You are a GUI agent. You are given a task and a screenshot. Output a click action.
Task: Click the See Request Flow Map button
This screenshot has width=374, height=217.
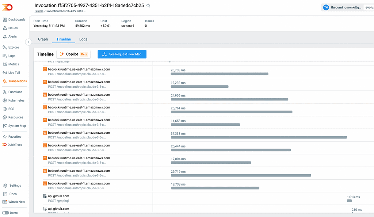(122, 54)
